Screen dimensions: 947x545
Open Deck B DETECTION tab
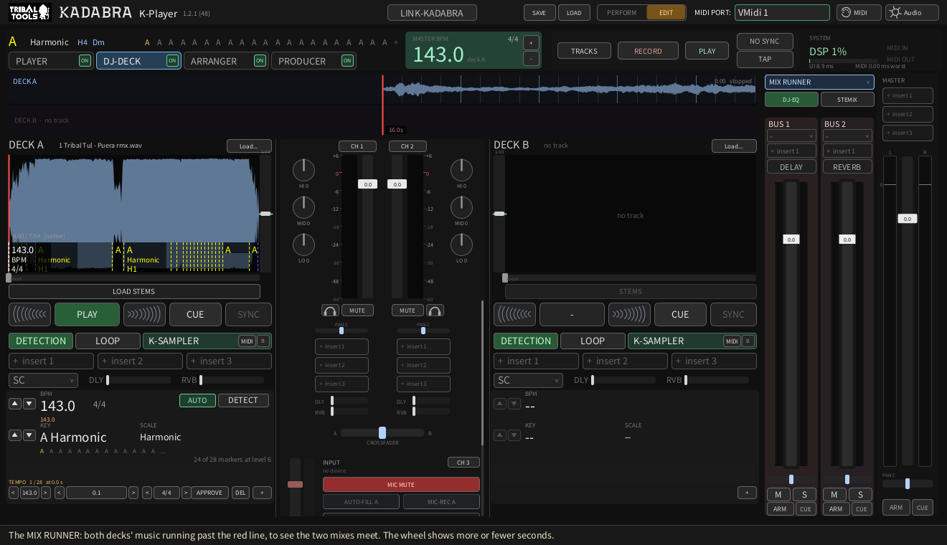pyautogui.click(x=526, y=341)
